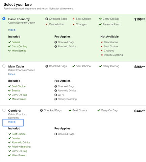Click the Main Cabin fare title
This screenshot has height=162, width=146.
click(16, 66)
